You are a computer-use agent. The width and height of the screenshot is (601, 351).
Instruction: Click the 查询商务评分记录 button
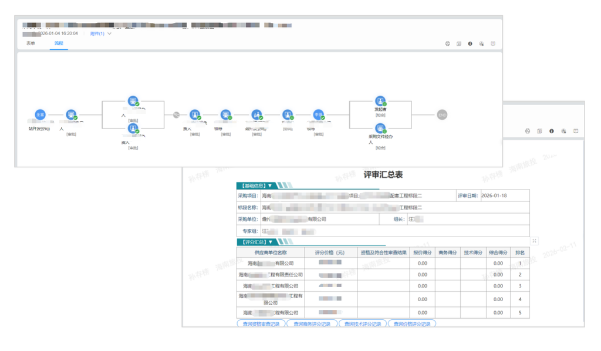312,324
